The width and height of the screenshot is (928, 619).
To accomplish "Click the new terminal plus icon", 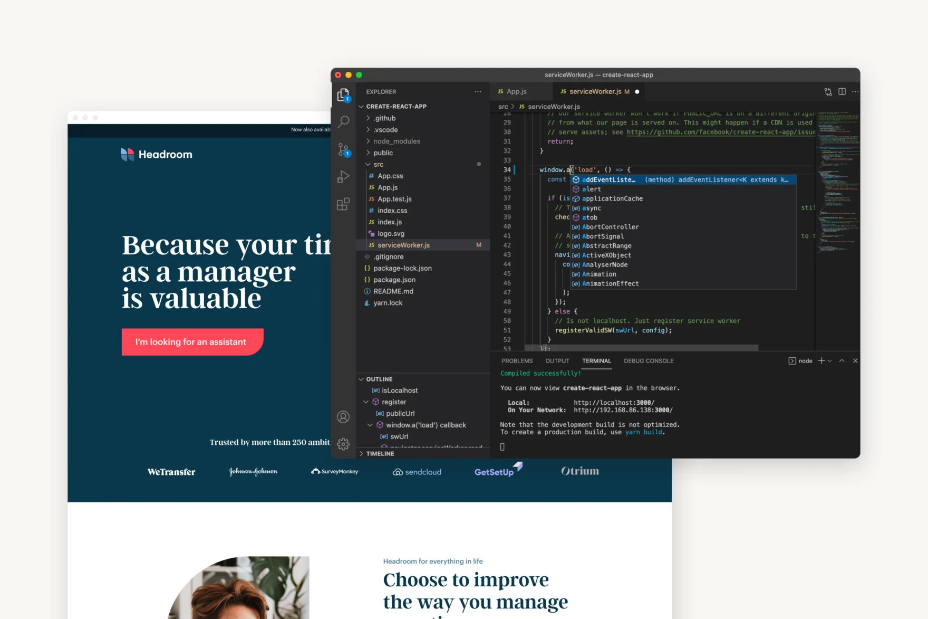I will pyautogui.click(x=821, y=361).
